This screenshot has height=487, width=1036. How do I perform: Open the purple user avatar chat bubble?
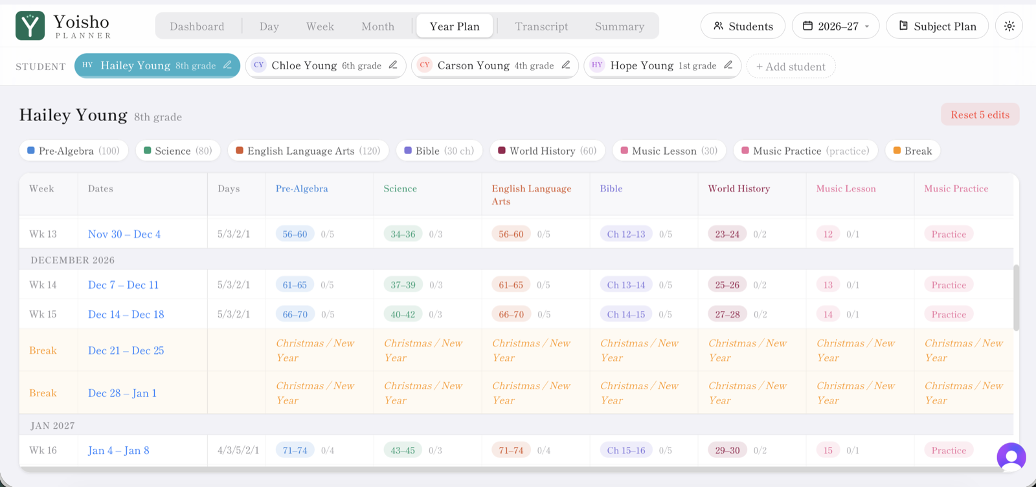point(1011,457)
